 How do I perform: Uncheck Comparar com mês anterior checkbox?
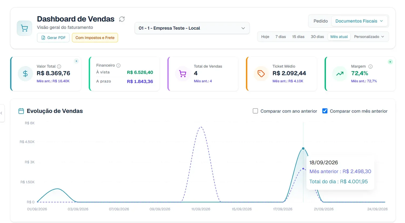[325, 111]
